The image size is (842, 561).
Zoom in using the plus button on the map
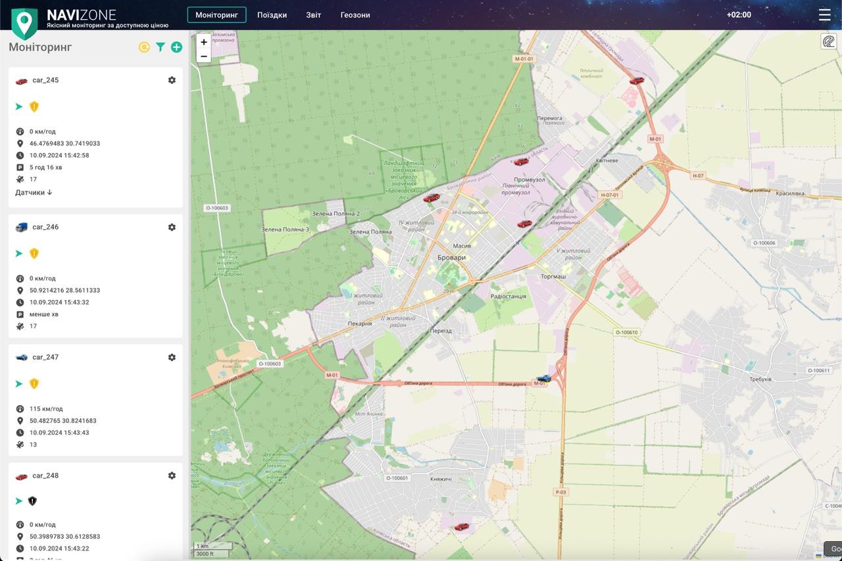203,41
